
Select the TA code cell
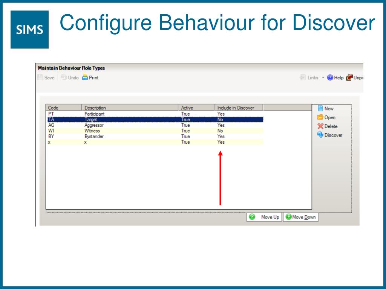(x=51, y=119)
